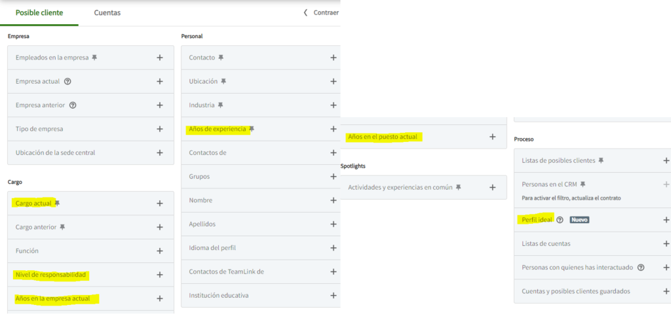The image size is (671, 335).
Task: Click the Grupos filter label
Action: coord(199,177)
